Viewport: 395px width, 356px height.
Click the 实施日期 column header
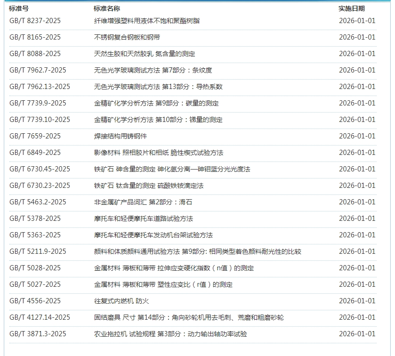click(351, 8)
